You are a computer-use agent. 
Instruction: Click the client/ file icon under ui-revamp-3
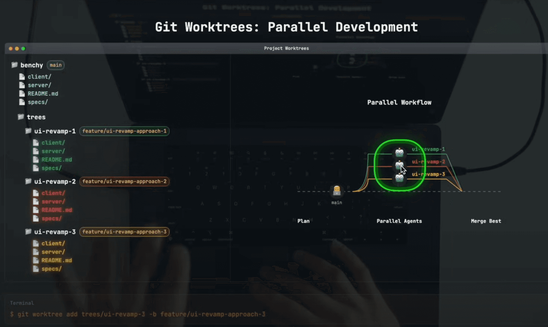tap(36, 243)
